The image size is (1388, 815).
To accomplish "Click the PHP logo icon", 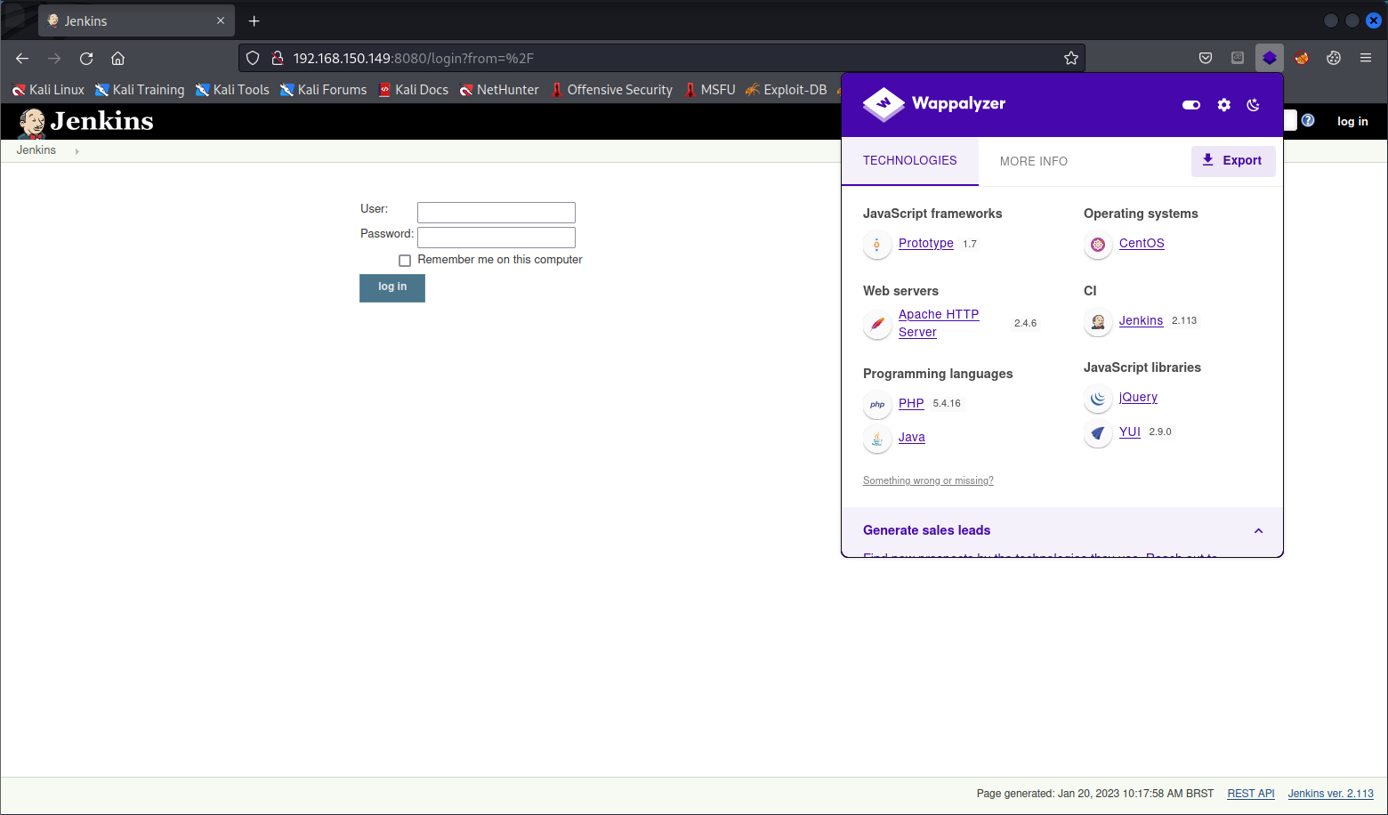I will point(877,405).
